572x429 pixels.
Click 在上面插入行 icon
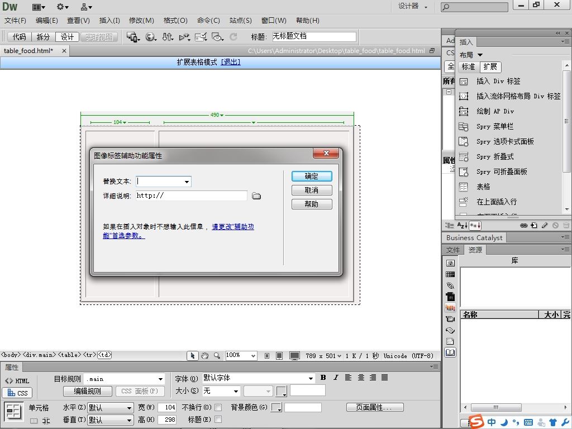point(463,202)
